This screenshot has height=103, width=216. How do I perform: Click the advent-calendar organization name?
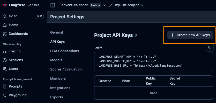75,5
